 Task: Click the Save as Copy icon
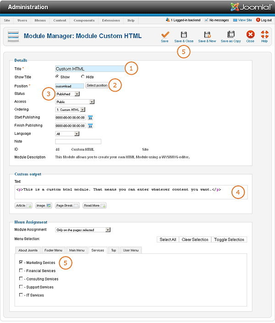click(231, 34)
